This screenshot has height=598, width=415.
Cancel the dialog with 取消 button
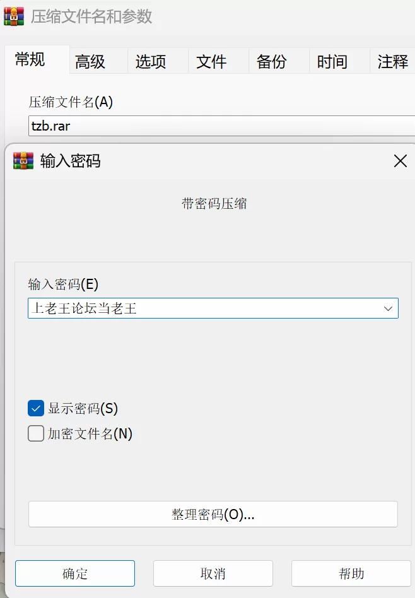click(213, 573)
